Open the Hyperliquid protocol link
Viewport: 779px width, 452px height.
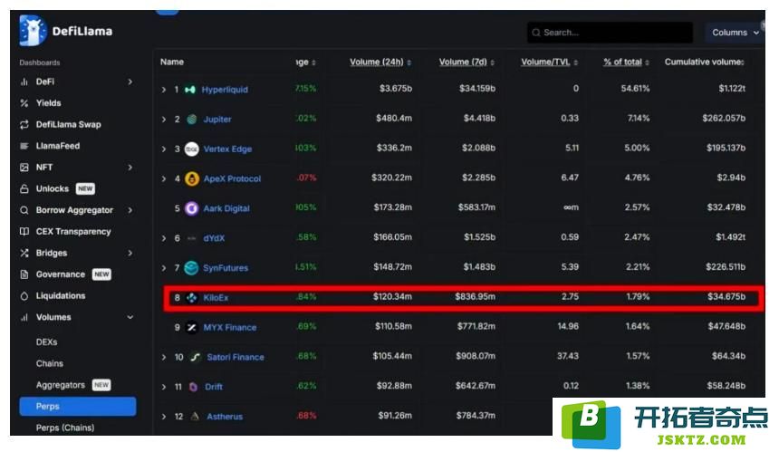click(x=225, y=90)
